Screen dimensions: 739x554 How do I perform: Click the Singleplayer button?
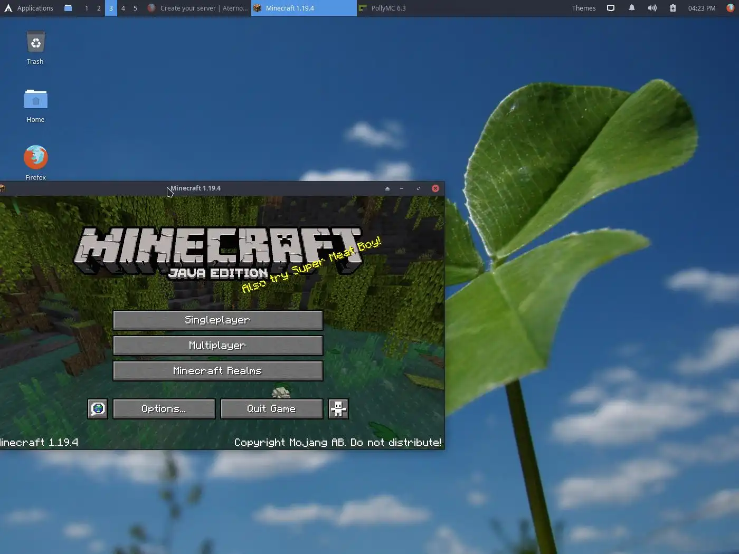(x=217, y=320)
